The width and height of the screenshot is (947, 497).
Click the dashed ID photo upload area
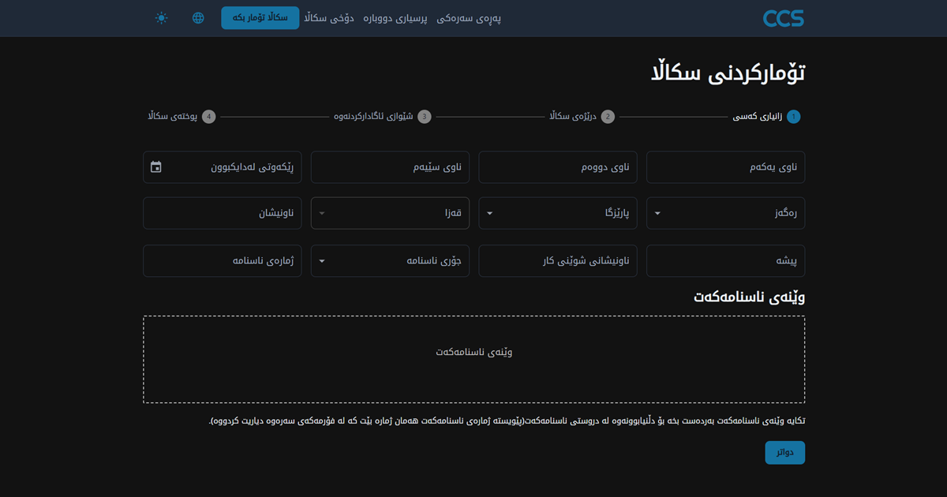coord(473,360)
